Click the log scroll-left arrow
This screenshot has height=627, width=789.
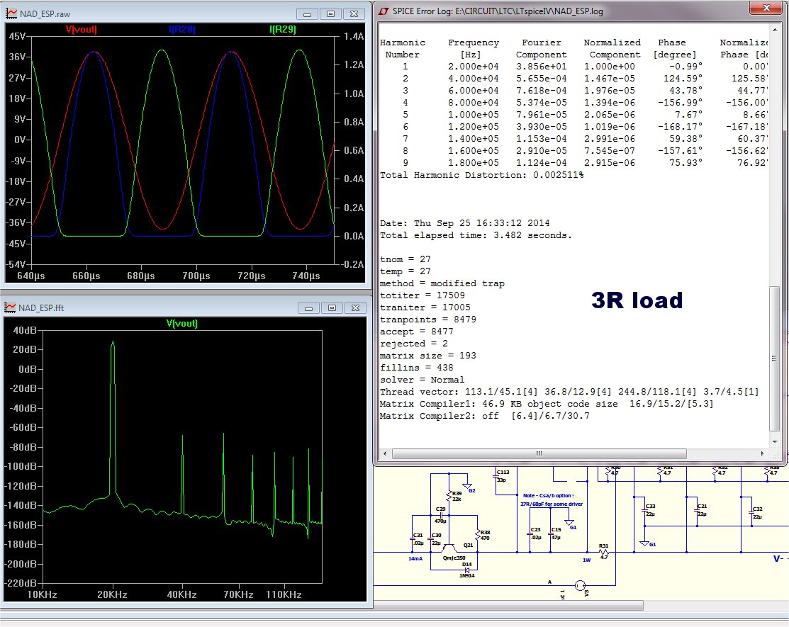pyautogui.click(x=385, y=453)
